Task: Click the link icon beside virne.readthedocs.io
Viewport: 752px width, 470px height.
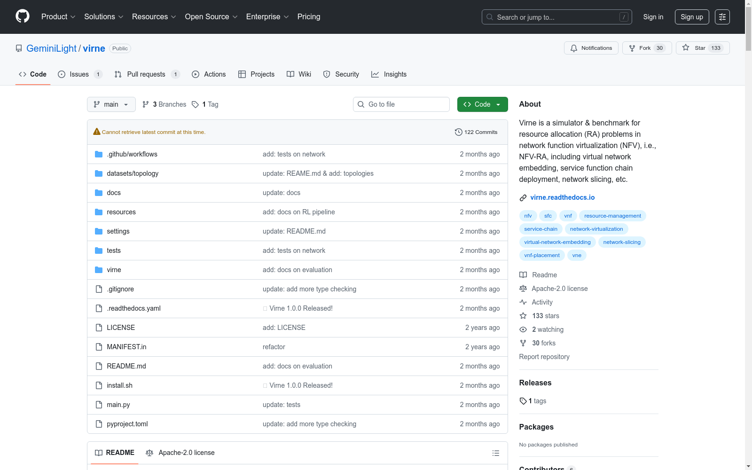Action: point(523,198)
